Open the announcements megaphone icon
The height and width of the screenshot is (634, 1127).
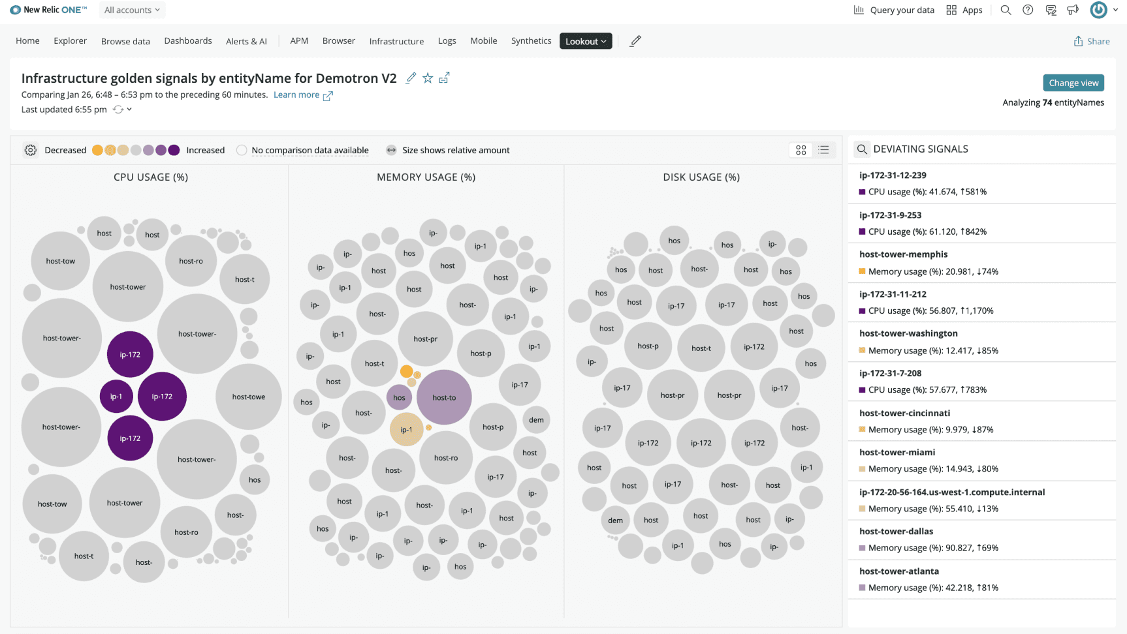(1073, 10)
